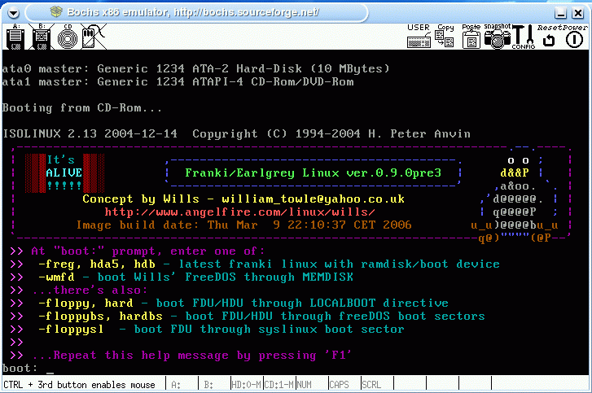The height and width of the screenshot is (393, 592).
Task: Click the NUM lock status indicator
Action: coord(305,385)
